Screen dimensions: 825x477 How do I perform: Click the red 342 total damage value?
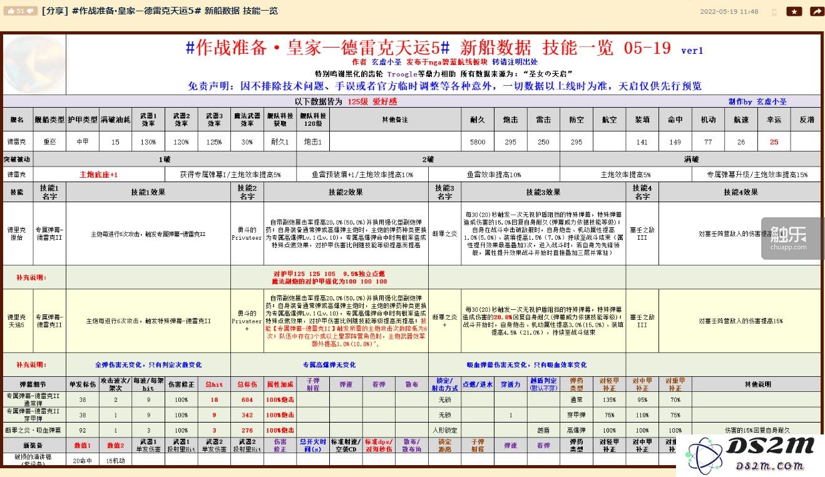point(247,414)
